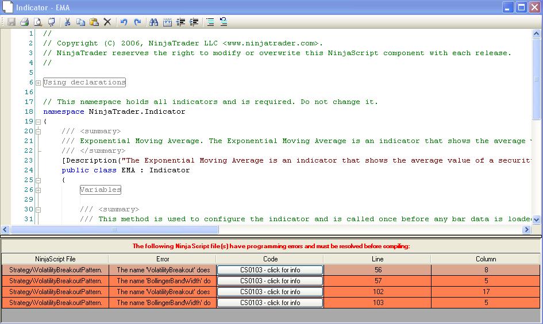
Task: Click the horizontal scrollbar thumb
Action: [114, 230]
